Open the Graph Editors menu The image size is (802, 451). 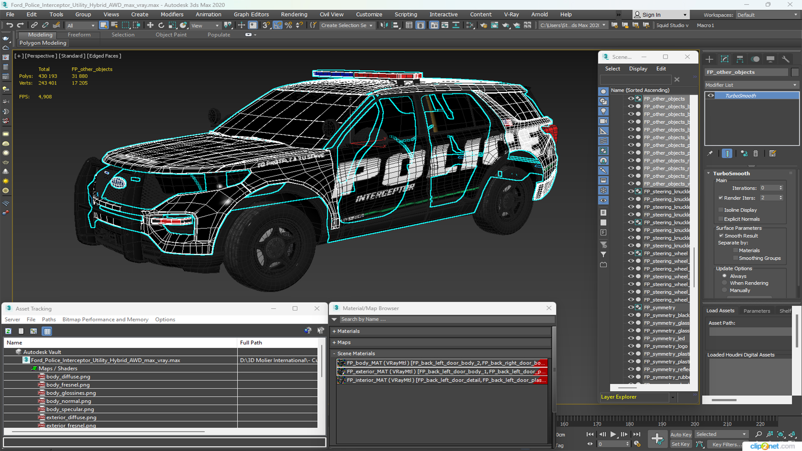251,15
